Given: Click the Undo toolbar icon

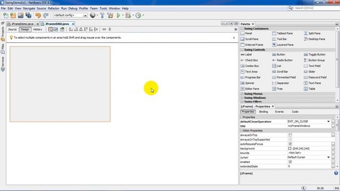Looking at the screenshot, I should point(38,15).
